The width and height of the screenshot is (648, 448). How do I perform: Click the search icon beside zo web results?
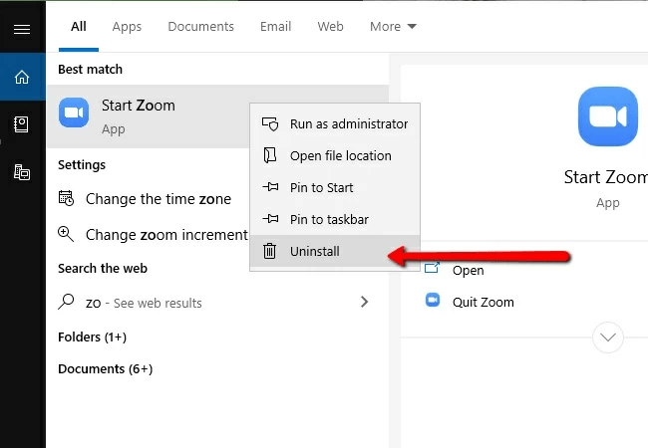[66, 302]
